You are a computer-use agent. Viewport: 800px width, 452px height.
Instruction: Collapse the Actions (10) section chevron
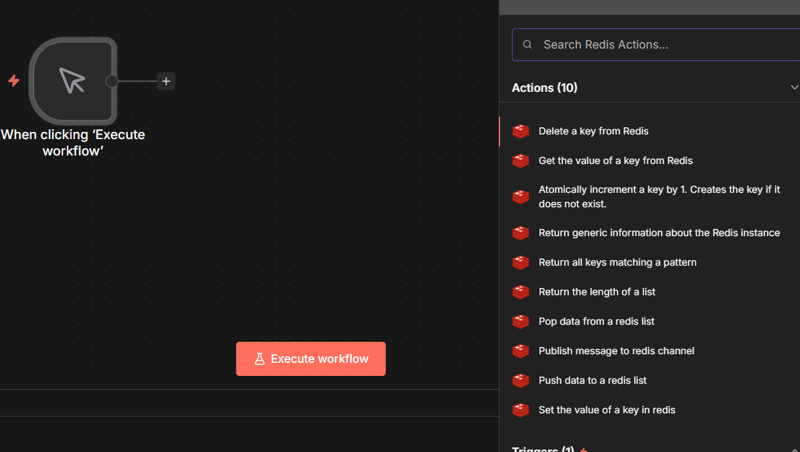794,88
